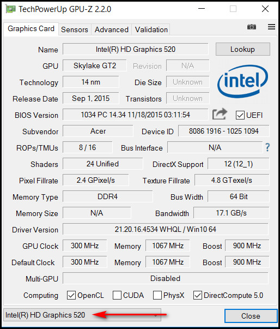The width and height of the screenshot is (280, 329).
Task: Toggle the UEFI checkbox
Action: point(240,115)
